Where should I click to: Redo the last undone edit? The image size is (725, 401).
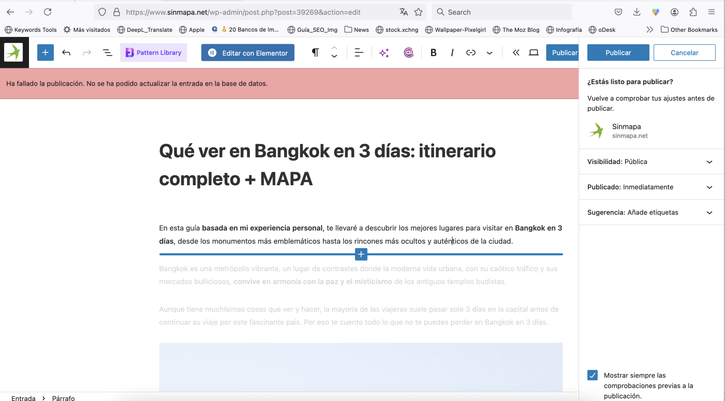coord(87,53)
